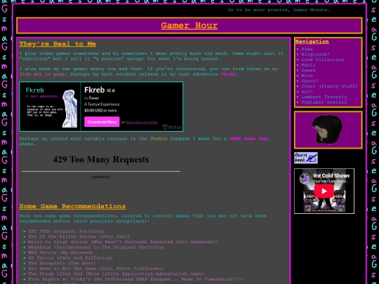
Task: Open You Have to Win The Game link
Action: (x=96, y=269)
